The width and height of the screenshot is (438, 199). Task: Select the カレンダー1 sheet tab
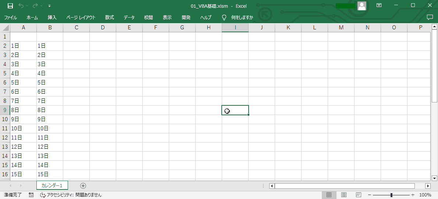(52, 186)
